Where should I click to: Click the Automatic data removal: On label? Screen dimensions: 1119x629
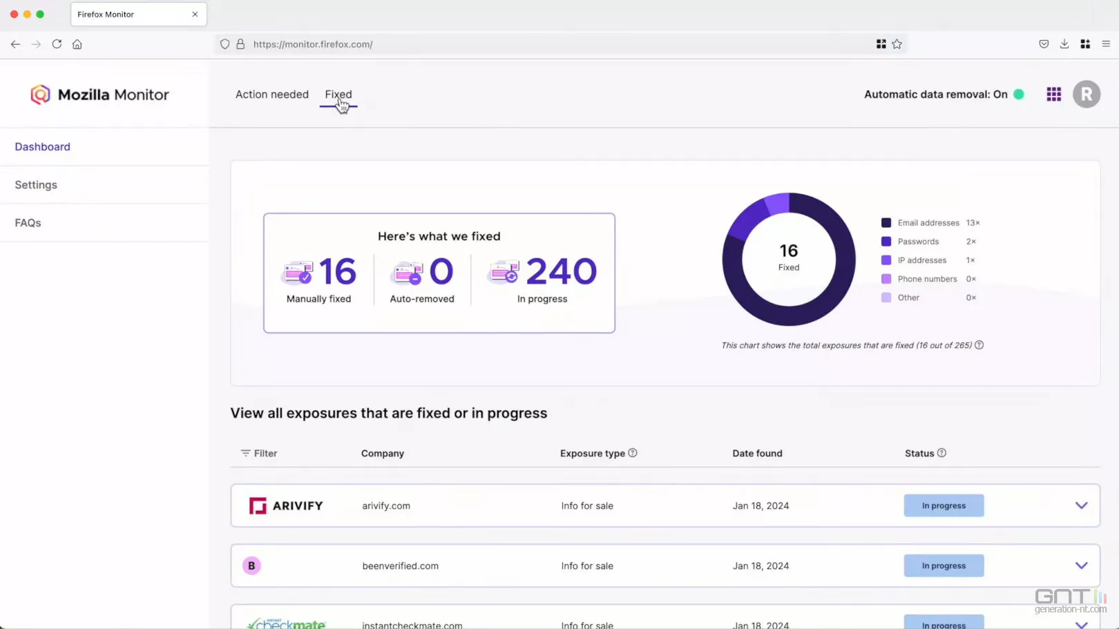coord(936,95)
